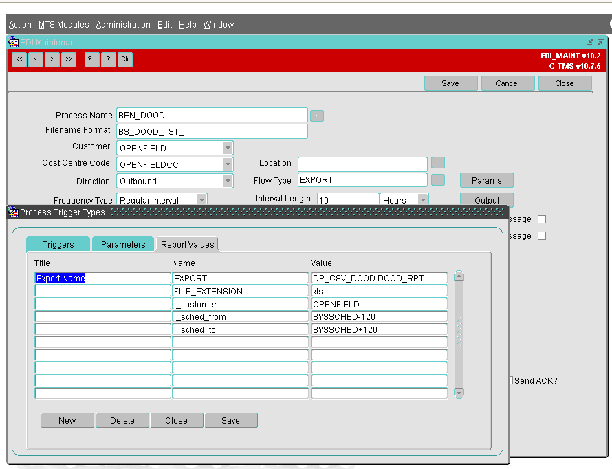Open the Window menu
This screenshot has height=469, width=612.
(x=218, y=25)
